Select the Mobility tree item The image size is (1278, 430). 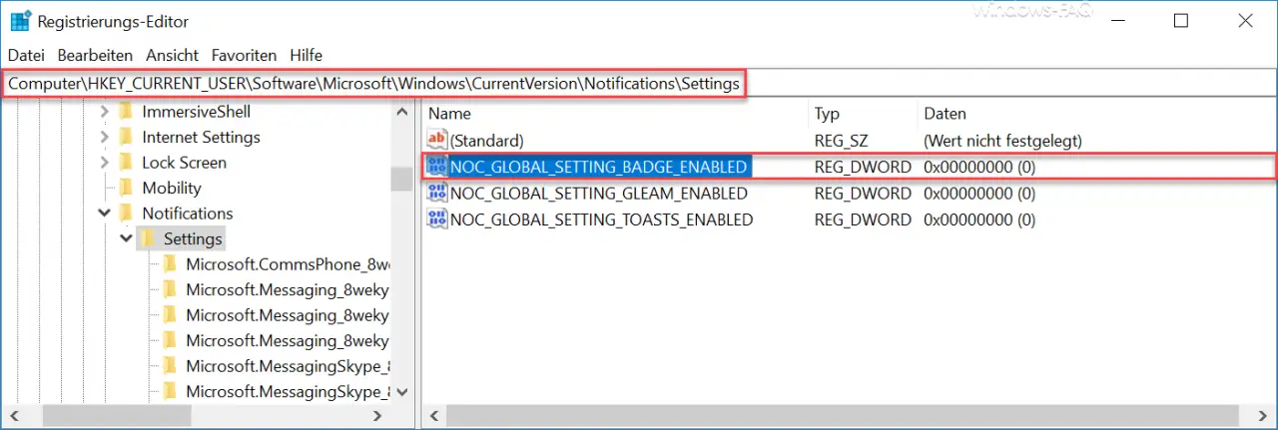click(171, 188)
